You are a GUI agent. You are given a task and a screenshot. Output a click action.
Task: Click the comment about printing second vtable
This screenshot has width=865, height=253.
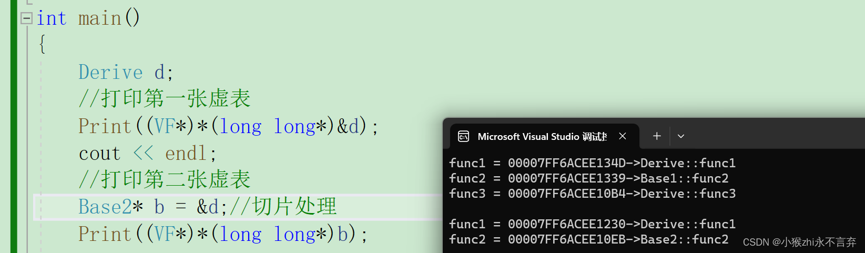[165, 179]
